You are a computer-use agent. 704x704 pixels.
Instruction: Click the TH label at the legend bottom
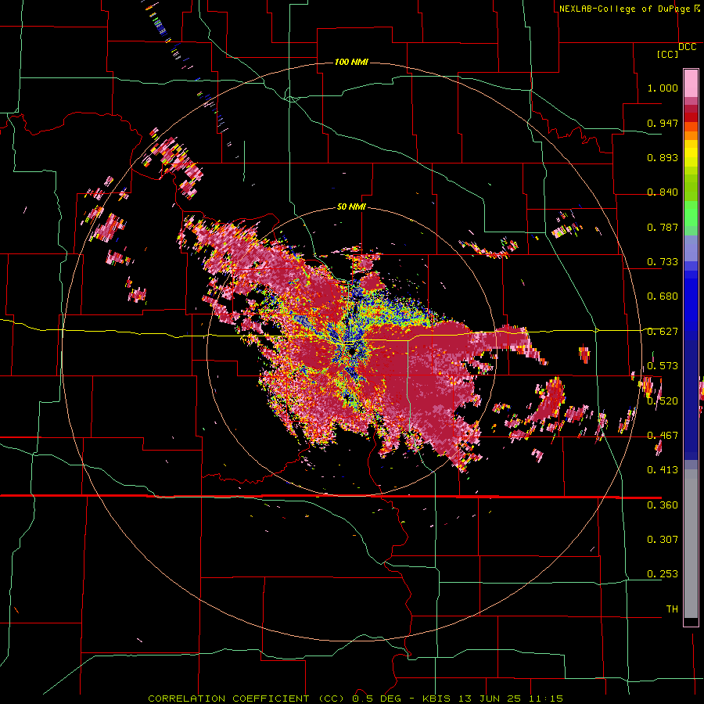click(x=672, y=609)
